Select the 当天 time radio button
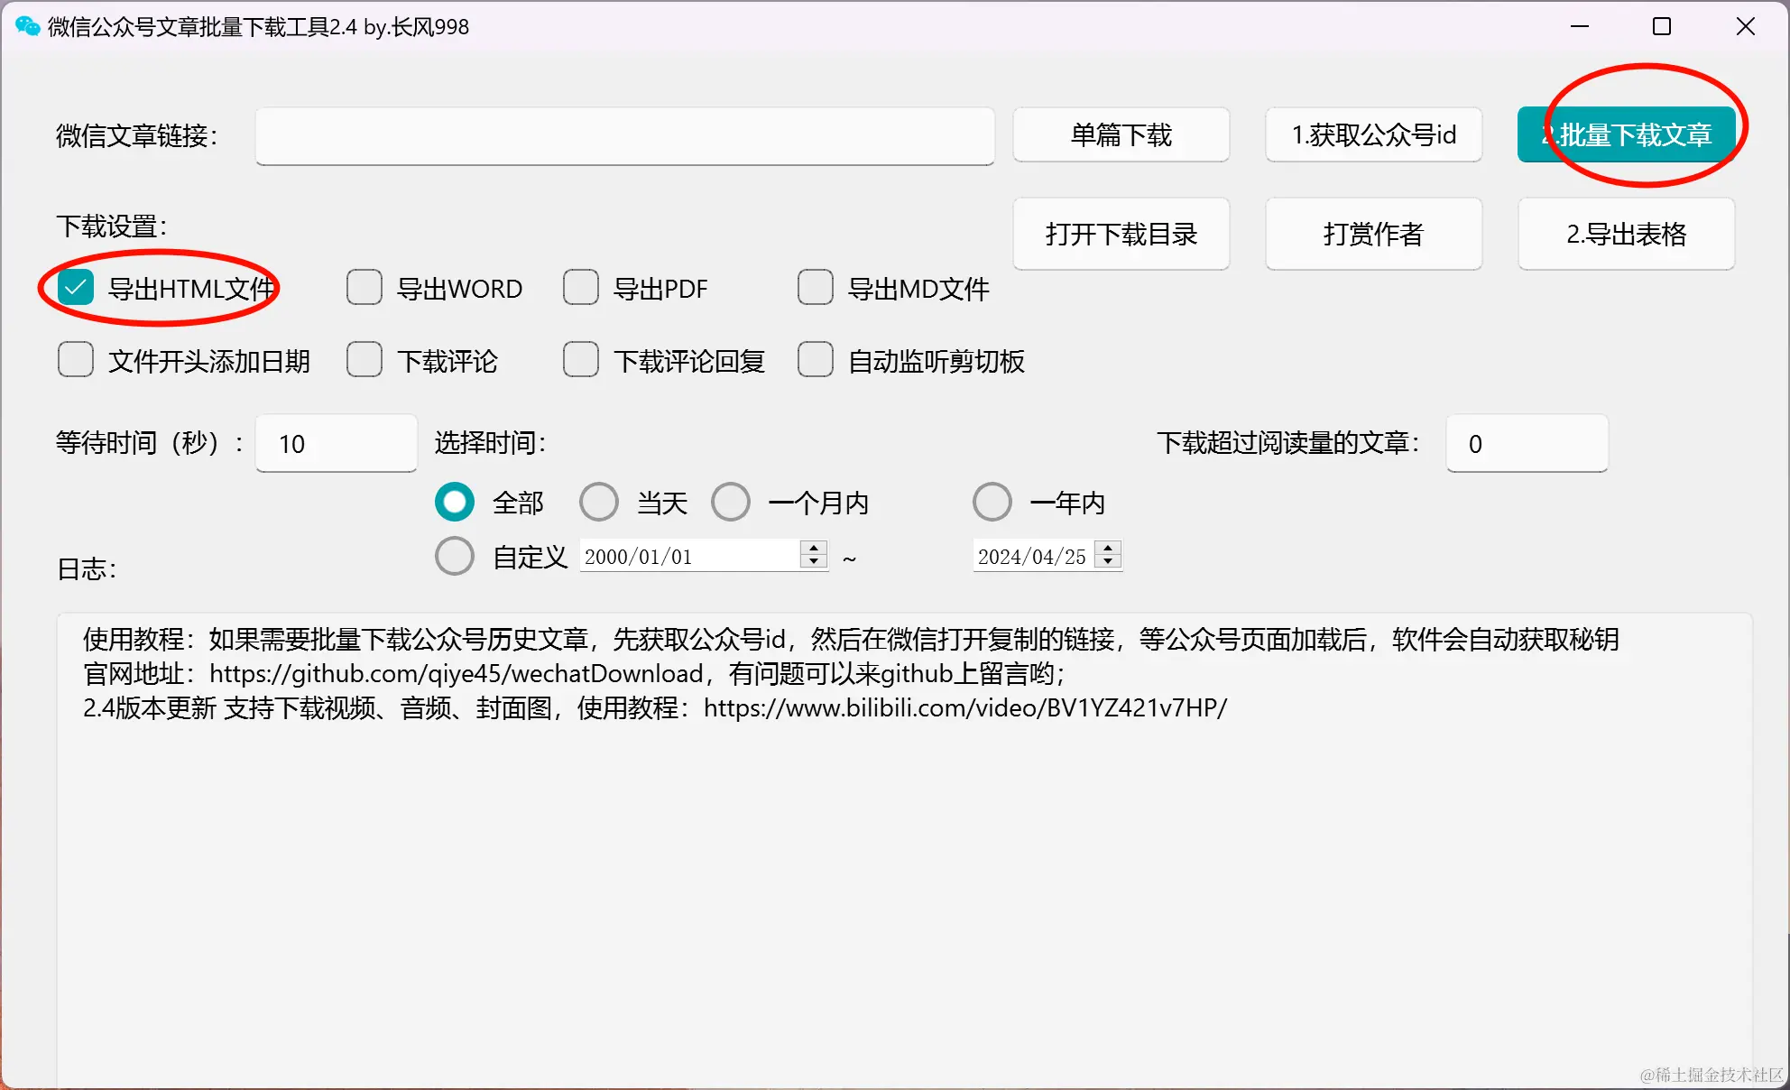This screenshot has width=1790, height=1090. point(599,503)
